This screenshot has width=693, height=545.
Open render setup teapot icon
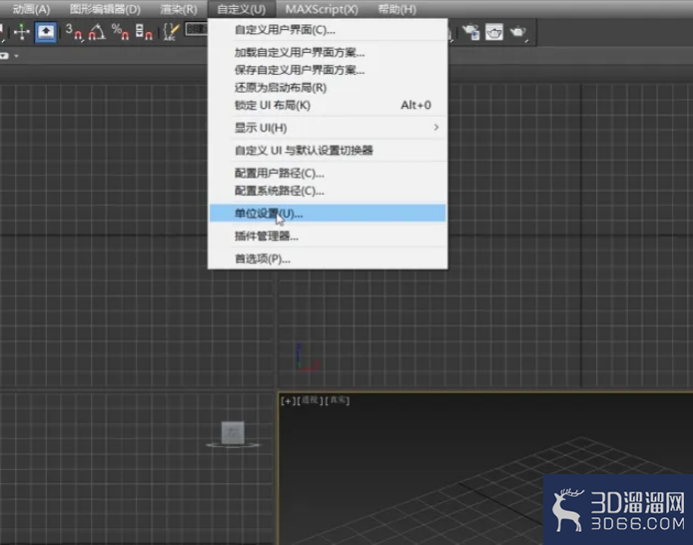471,32
